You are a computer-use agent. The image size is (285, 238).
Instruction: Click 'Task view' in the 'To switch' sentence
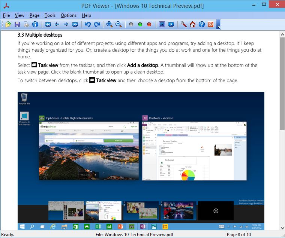(x=106, y=80)
